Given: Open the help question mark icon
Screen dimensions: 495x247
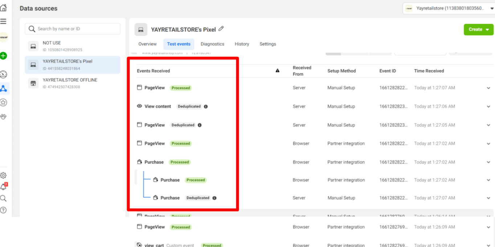Looking at the screenshot, I should [3, 210].
